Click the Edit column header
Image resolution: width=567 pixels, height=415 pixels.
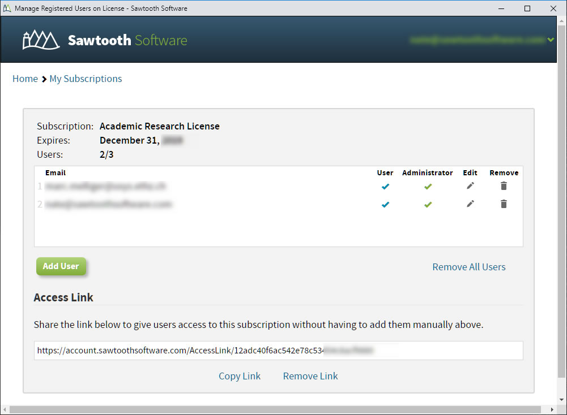(470, 173)
